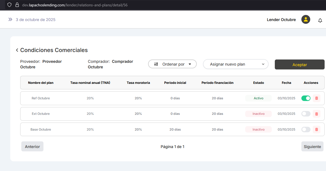This screenshot has height=171, width=326.
Task: View site info via padlock icon
Action: pyautogui.click(x=17, y=5)
